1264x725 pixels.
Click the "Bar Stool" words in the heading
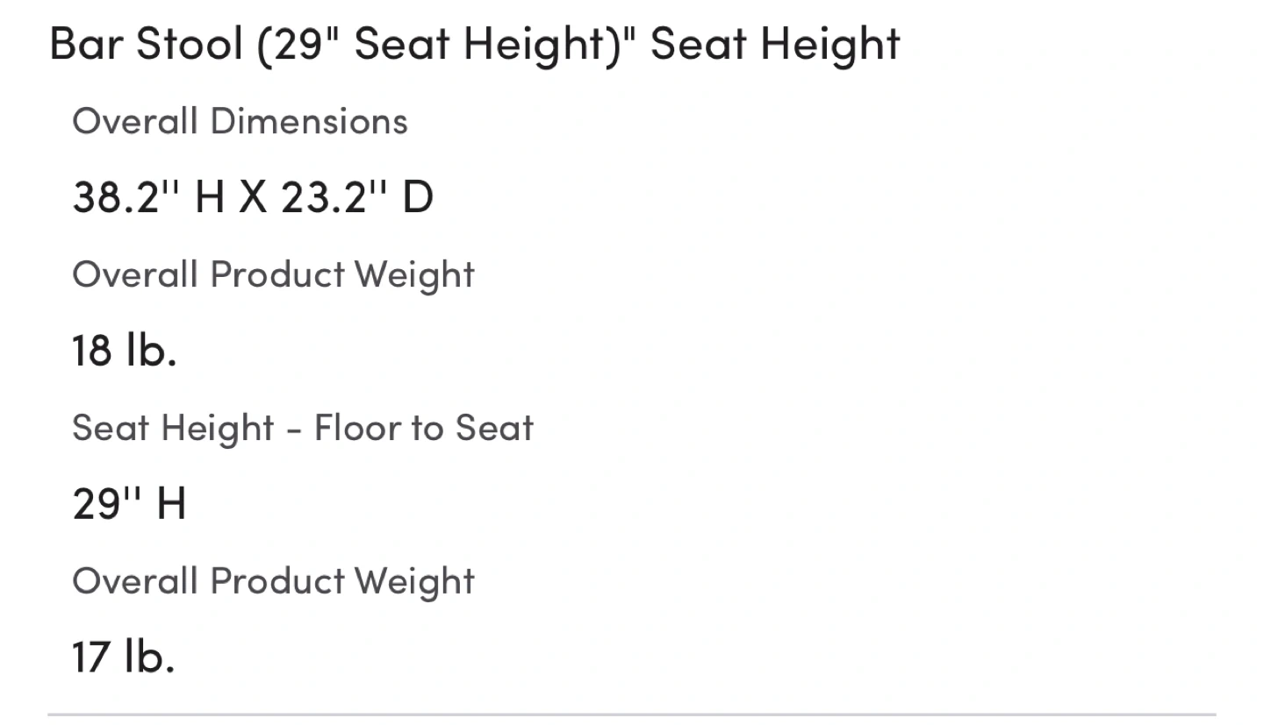tap(146, 44)
